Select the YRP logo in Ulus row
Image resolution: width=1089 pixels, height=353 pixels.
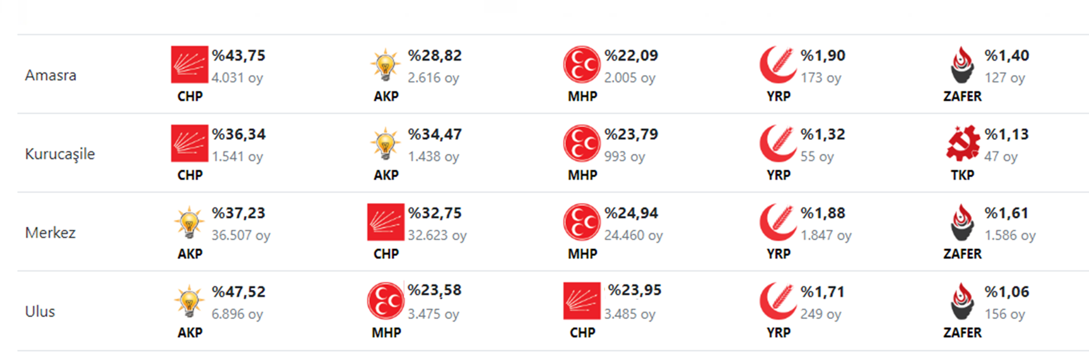tap(778, 301)
